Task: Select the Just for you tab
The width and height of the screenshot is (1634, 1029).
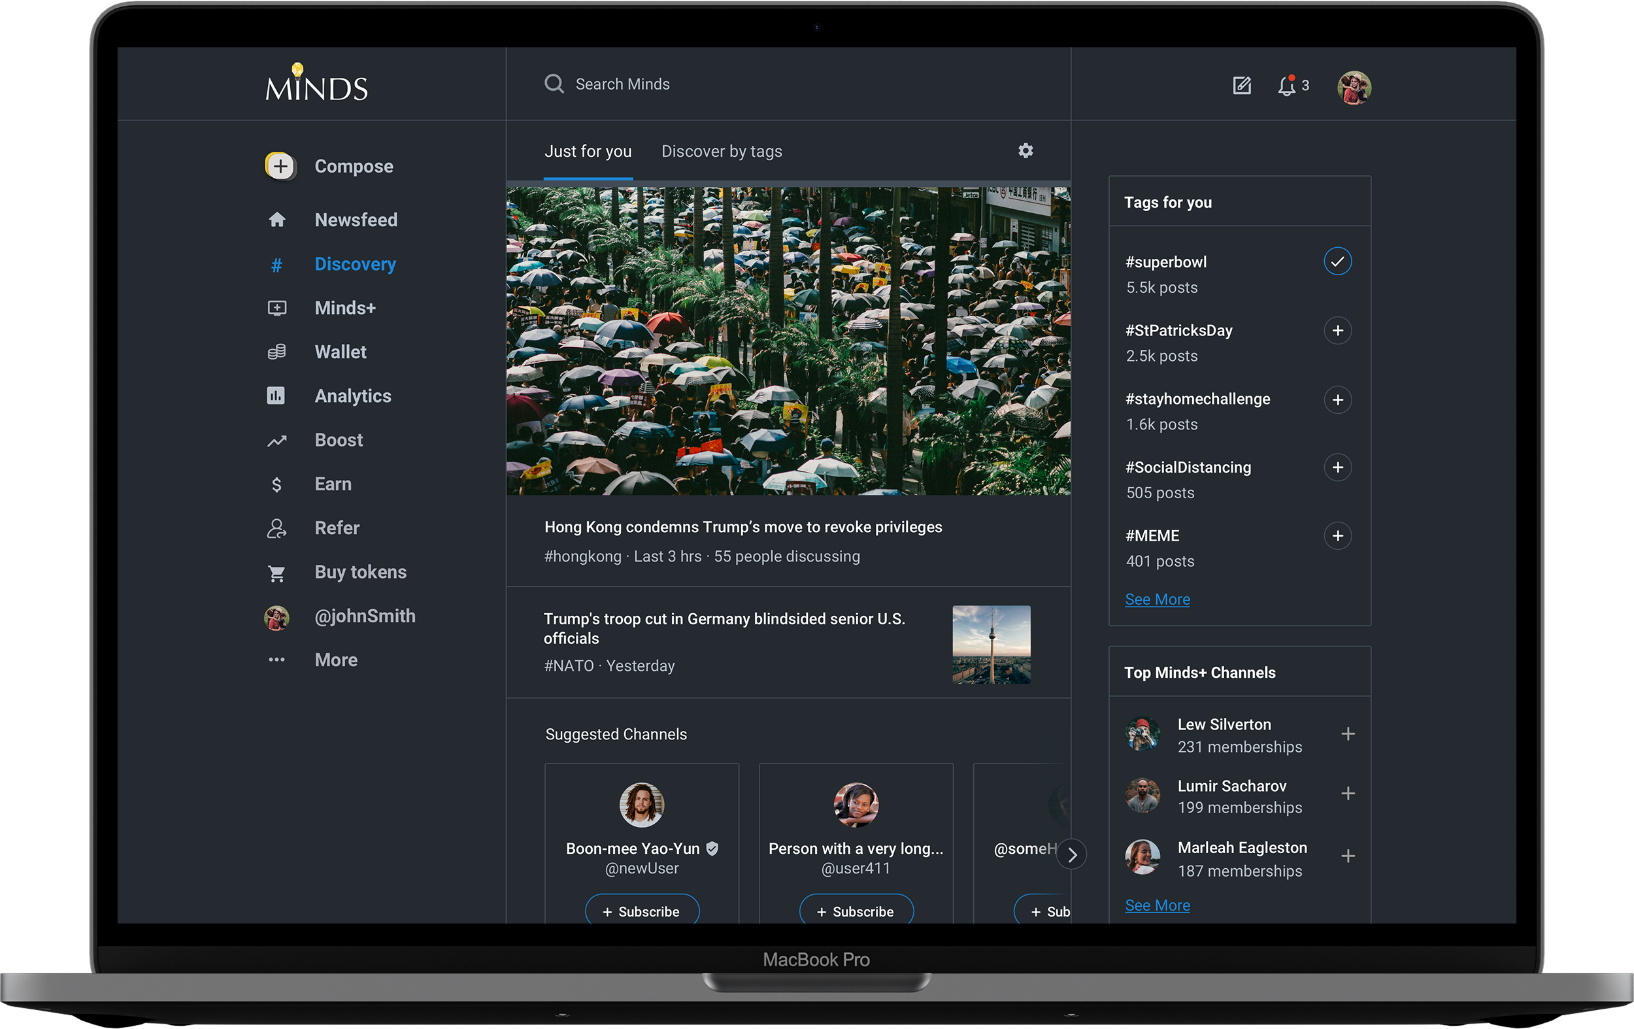Action: pyautogui.click(x=588, y=152)
